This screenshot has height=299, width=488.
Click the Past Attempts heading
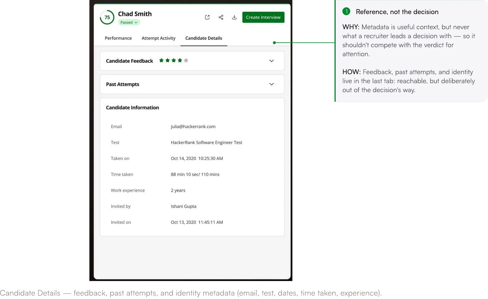pyautogui.click(x=123, y=84)
